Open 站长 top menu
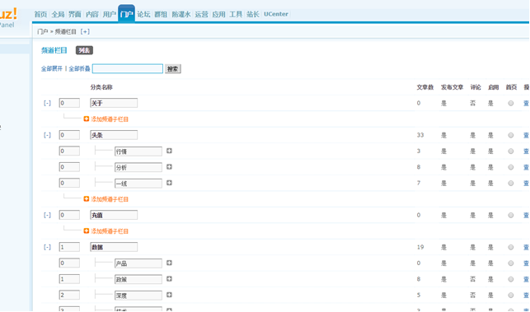Image resolution: width=530 pixels, height=312 pixels. click(253, 14)
